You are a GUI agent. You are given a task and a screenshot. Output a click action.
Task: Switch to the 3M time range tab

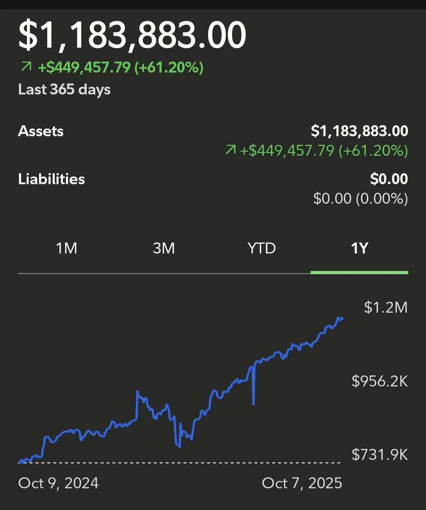click(x=164, y=248)
